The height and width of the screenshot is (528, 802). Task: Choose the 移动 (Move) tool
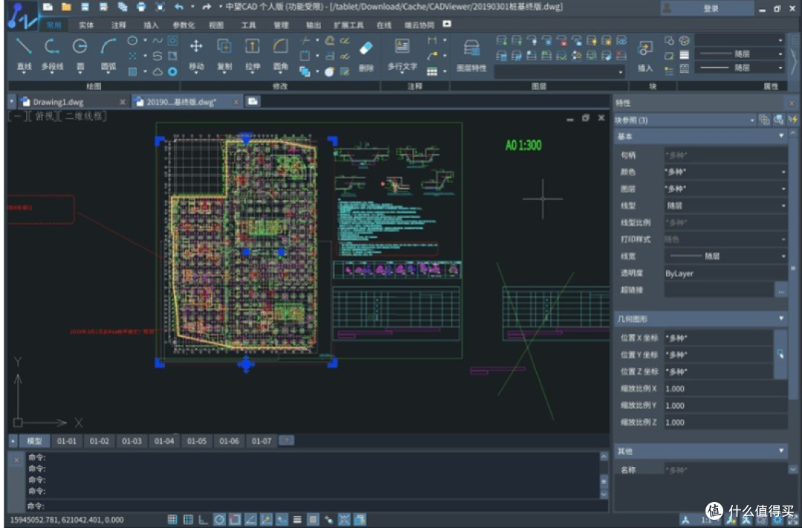pos(196,53)
